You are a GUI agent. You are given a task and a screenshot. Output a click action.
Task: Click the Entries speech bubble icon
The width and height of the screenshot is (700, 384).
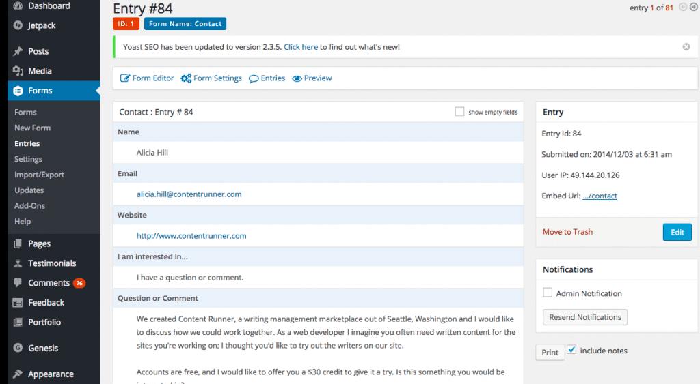[x=254, y=79]
